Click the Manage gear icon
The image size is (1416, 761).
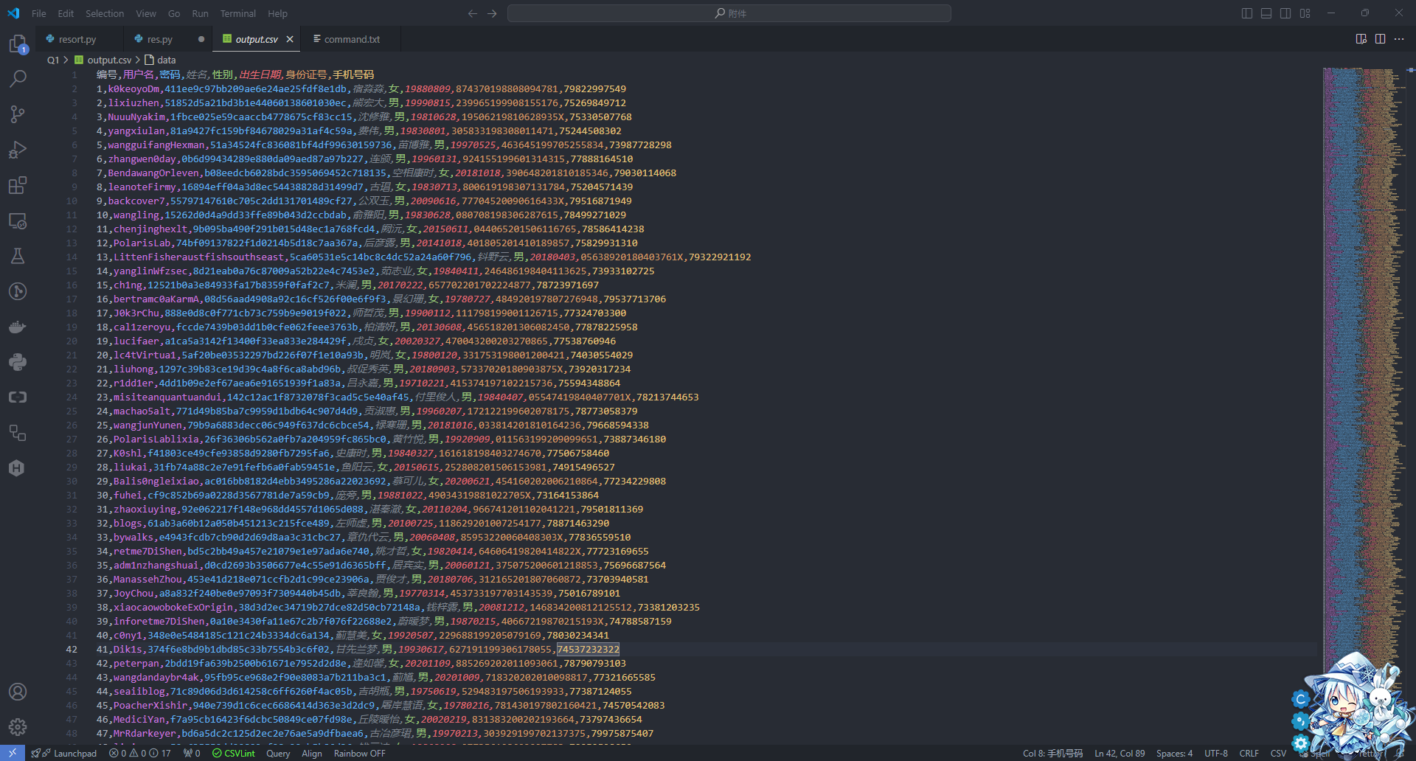(x=18, y=727)
